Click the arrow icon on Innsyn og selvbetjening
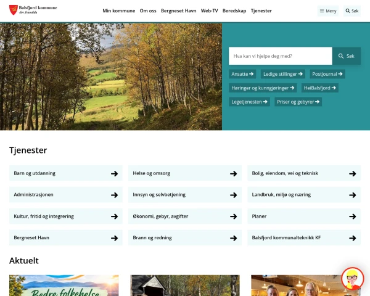 pyautogui.click(x=233, y=195)
